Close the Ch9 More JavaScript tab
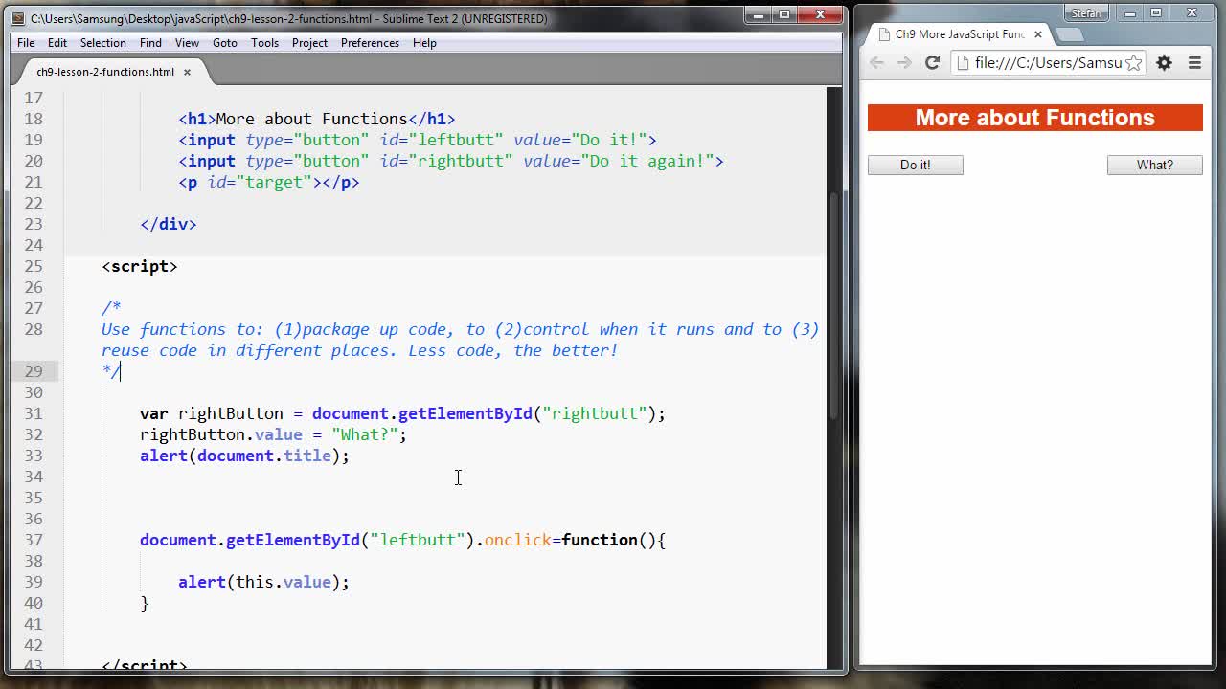Viewport: 1226px width, 689px height. (1037, 34)
